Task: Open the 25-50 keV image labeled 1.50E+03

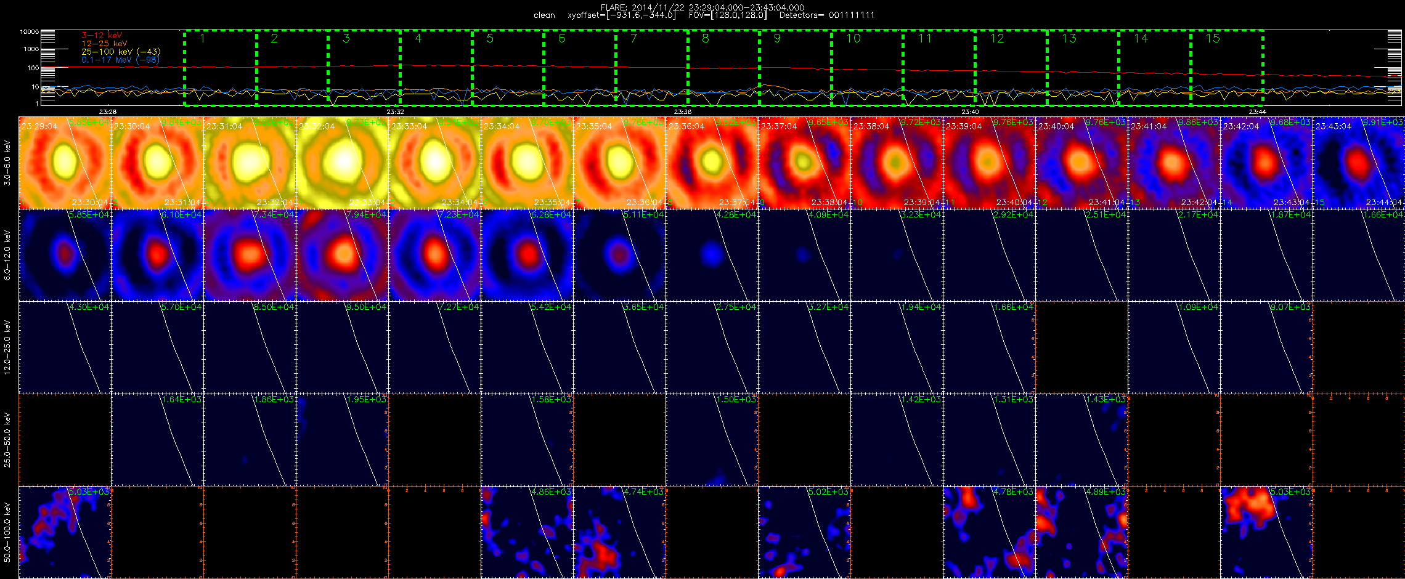Action: coord(712,440)
